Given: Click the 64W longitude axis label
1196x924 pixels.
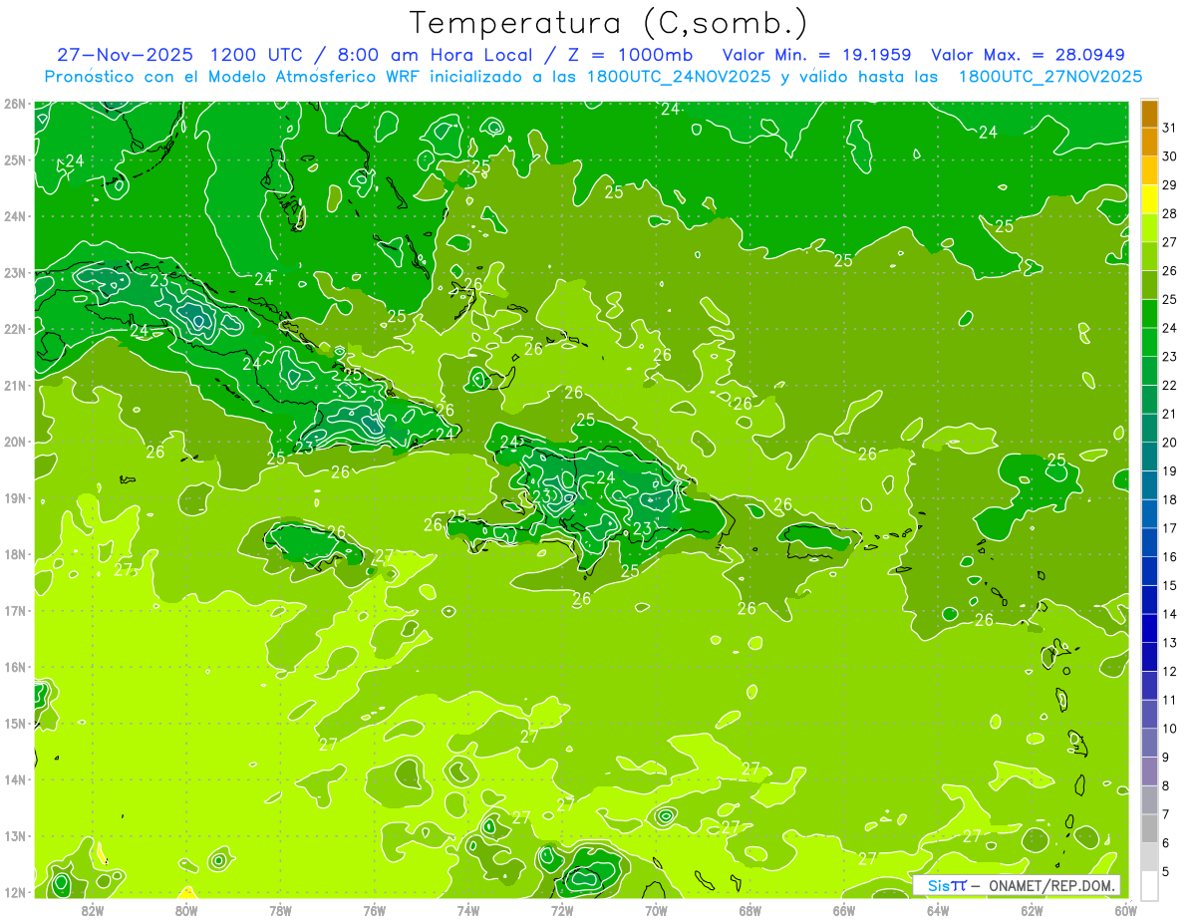Looking at the screenshot, I should tap(938, 910).
